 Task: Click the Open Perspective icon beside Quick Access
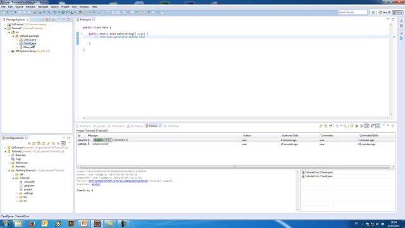(x=373, y=12)
